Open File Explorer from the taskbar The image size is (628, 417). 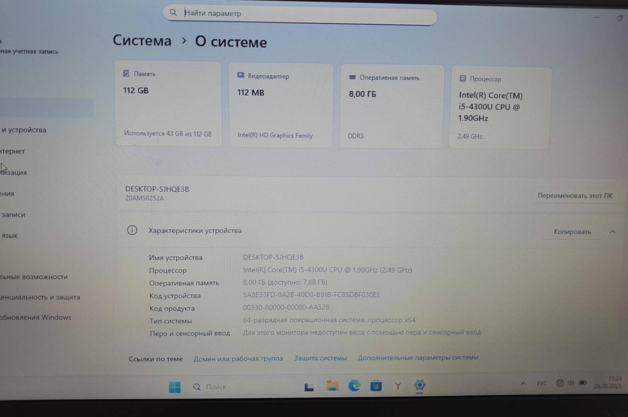(x=332, y=386)
